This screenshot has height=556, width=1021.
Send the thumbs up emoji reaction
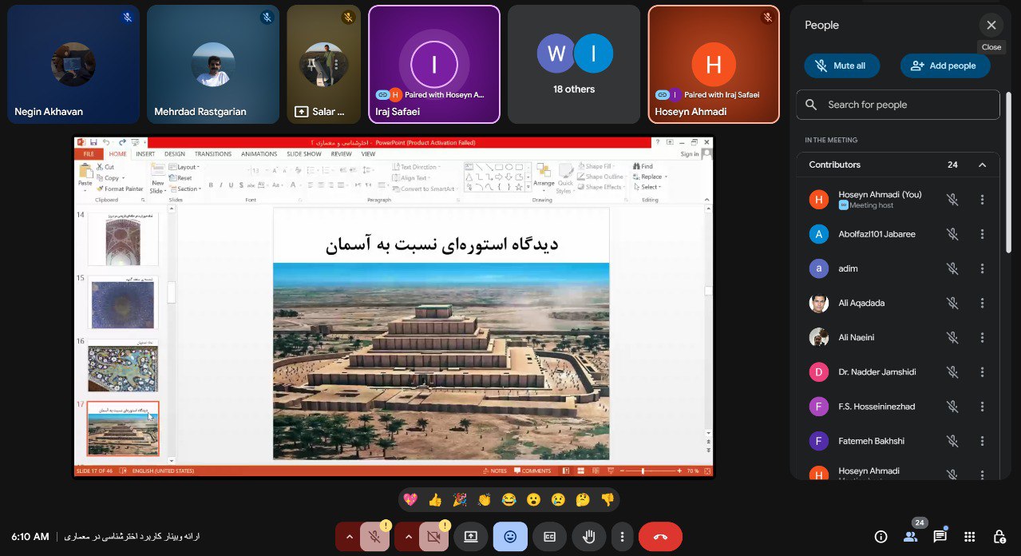click(x=435, y=500)
